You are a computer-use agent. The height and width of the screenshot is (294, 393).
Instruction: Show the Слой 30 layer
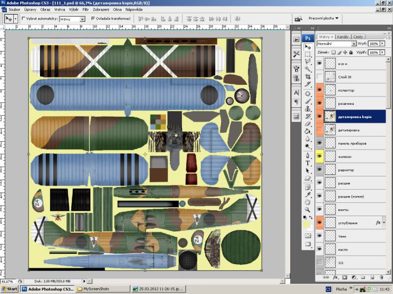coord(320,77)
